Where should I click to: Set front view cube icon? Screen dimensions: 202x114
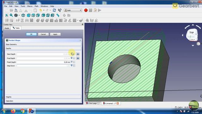(29, 15)
